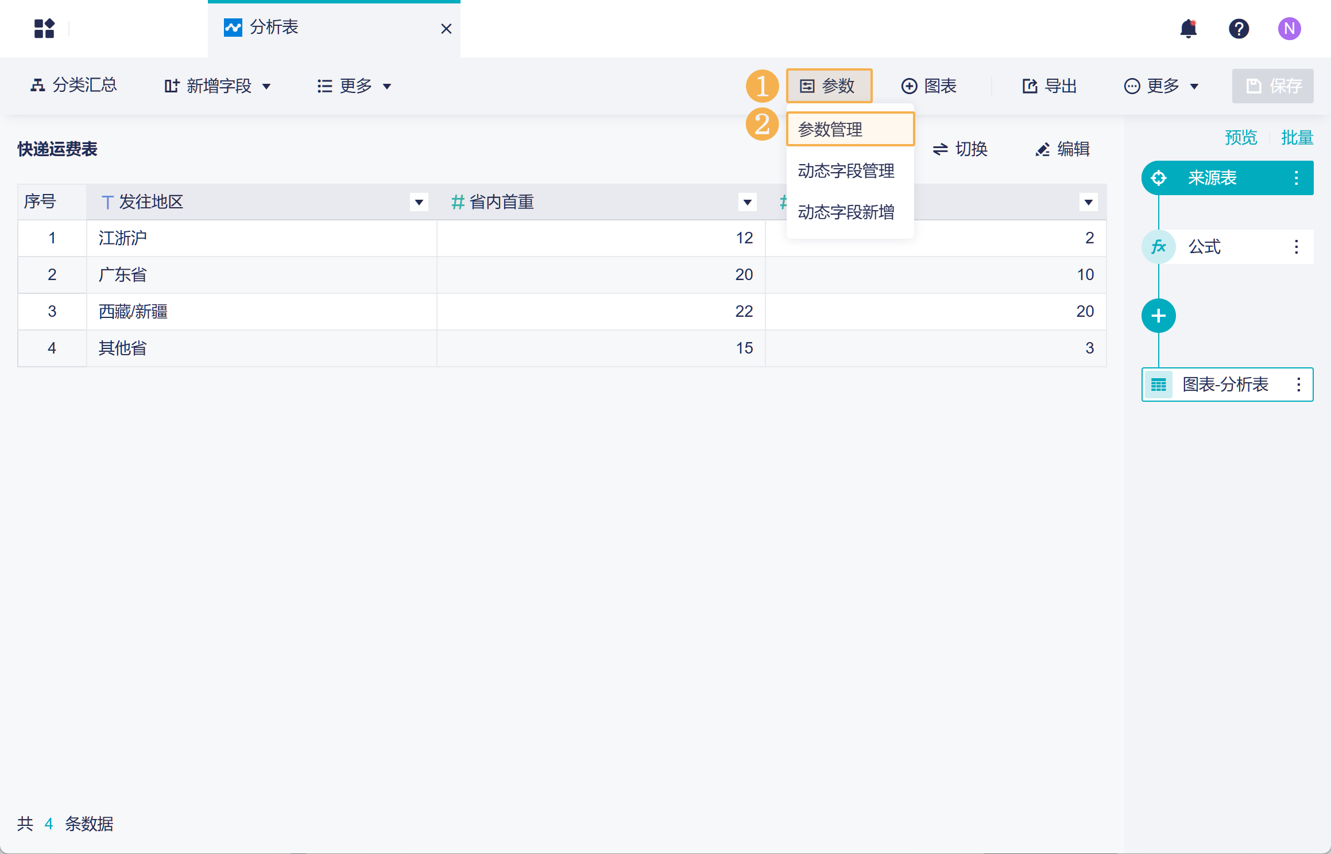This screenshot has height=854, width=1331.
Task: Open the app grid launcher icon
Action: (x=44, y=28)
